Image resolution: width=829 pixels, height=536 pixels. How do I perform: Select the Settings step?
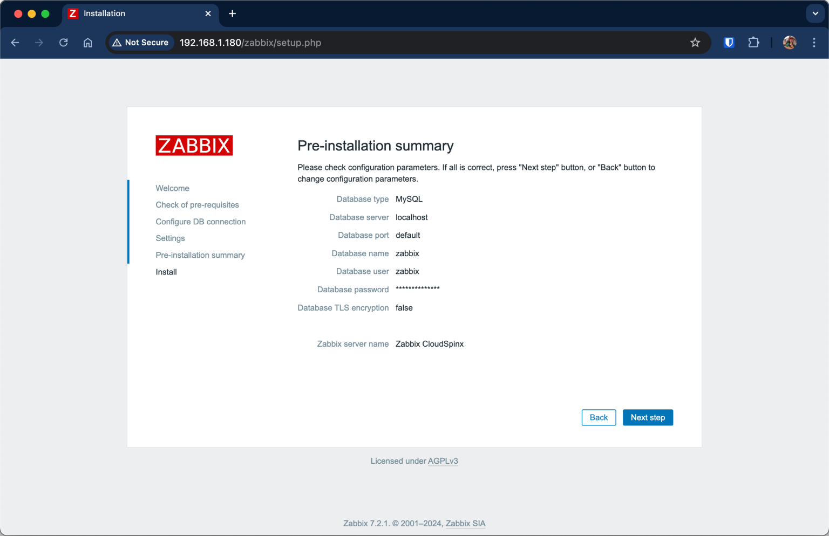click(170, 238)
